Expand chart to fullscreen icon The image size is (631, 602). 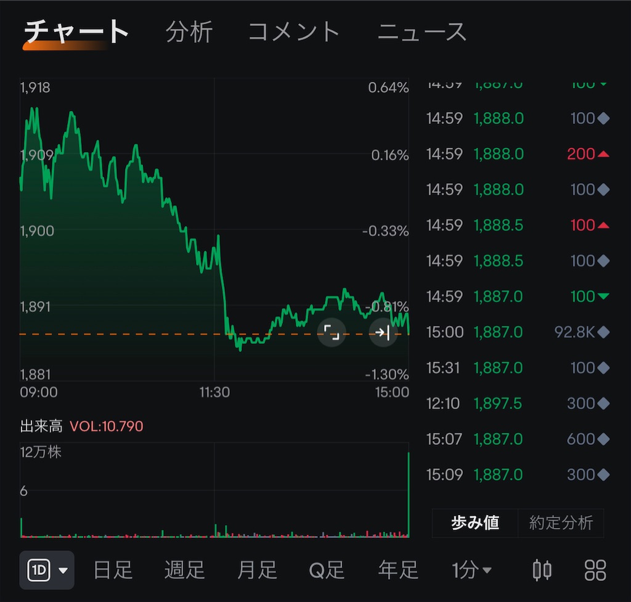point(332,333)
